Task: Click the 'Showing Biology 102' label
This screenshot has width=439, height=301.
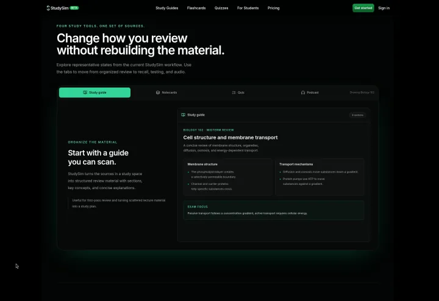Action: (x=362, y=92)
